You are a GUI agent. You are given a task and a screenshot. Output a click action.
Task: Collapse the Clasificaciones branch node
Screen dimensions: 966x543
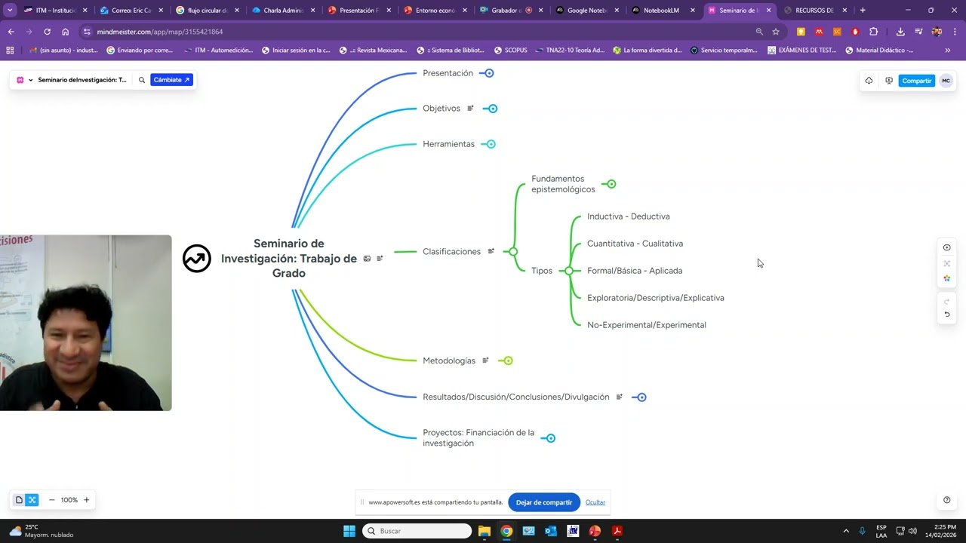pos(513,251)
